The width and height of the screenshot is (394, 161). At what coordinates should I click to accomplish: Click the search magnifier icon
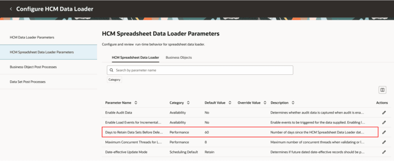pos(112,71)
